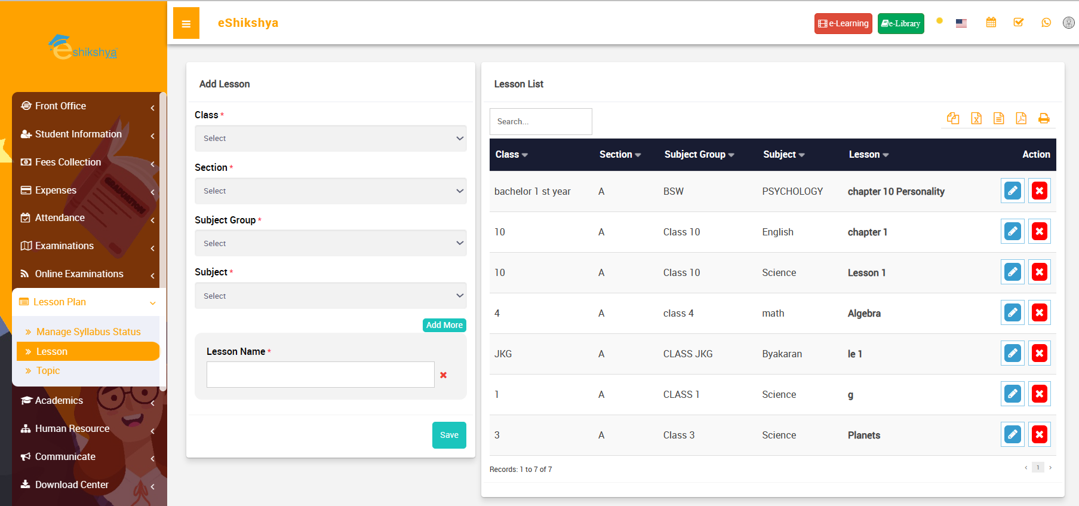The height and width of the screenshot is (506, 1079).
Task: Open the Subject Group dropdown
Action: tap(330, 244)
